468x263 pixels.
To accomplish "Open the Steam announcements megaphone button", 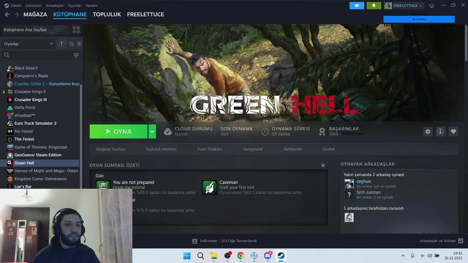I will pyautogui.click(x=357, y=5).
